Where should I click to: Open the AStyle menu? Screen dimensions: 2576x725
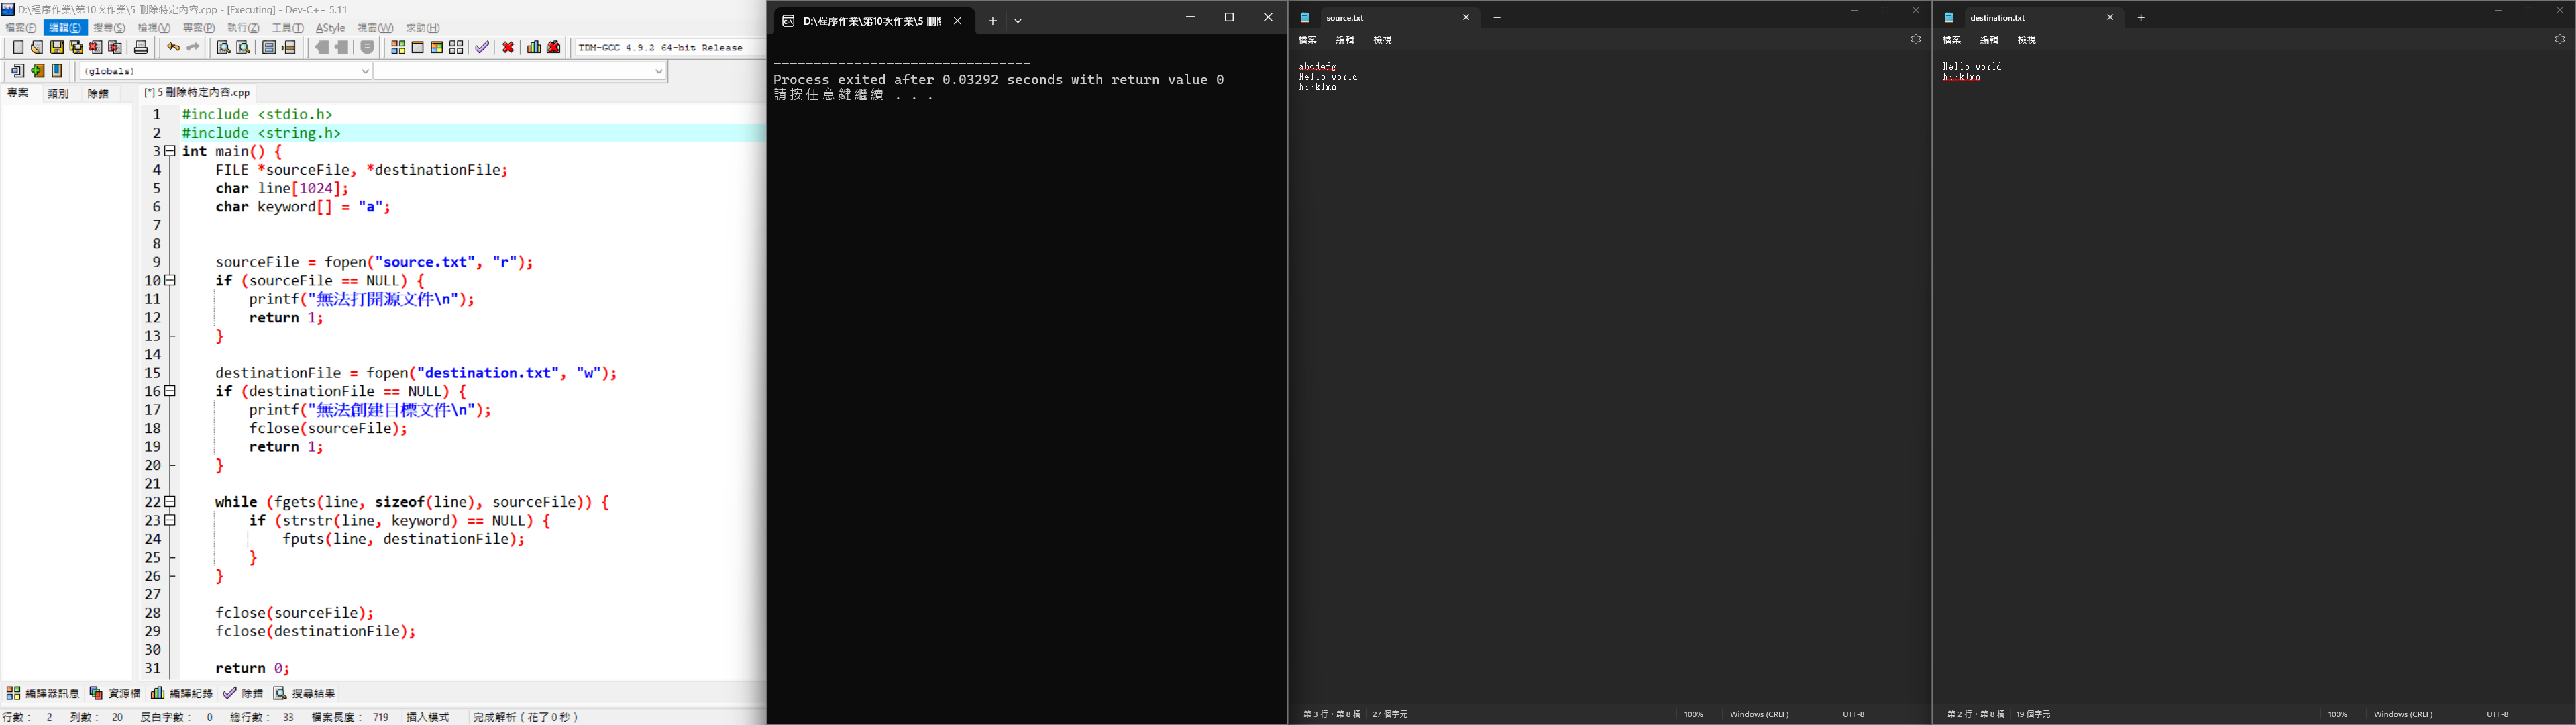coord(330,28)
